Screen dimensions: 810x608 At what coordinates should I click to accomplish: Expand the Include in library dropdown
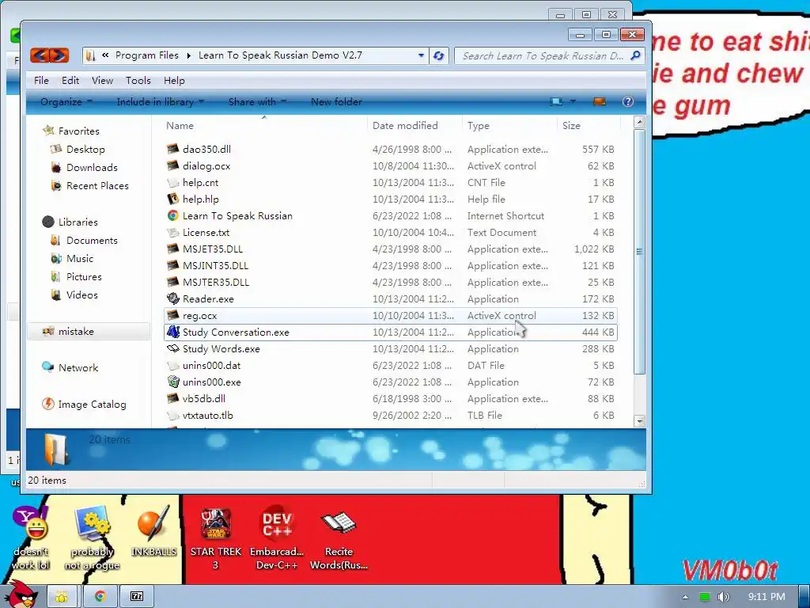coord(160,102)
